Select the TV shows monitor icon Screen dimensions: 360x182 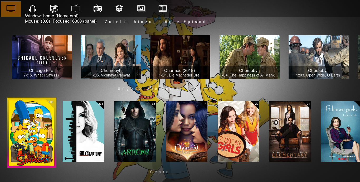coord(11,9)
